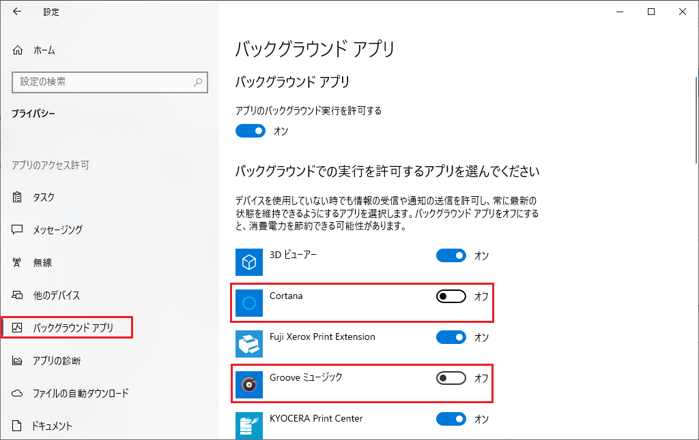
Task: Click the 3D ビューアー app icon
Action: pyautogui.click(x=249, y=262)
